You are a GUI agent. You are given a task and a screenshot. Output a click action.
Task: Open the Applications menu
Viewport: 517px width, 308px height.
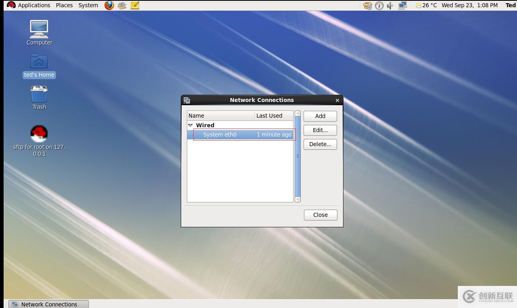[29, 5]
